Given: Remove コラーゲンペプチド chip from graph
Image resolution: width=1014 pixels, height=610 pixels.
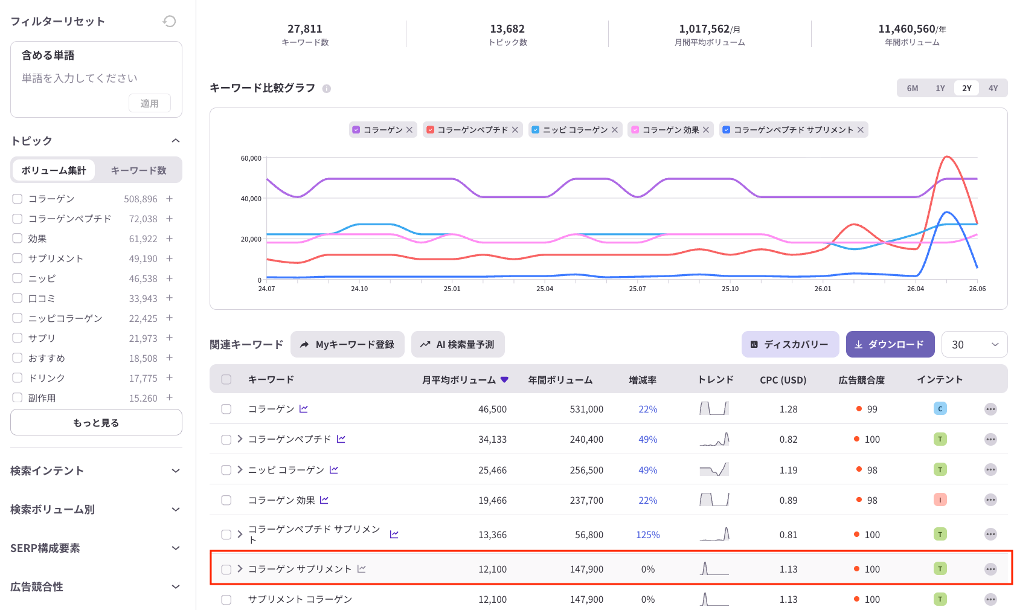Looking at the screenshot, I should point(515,130).
